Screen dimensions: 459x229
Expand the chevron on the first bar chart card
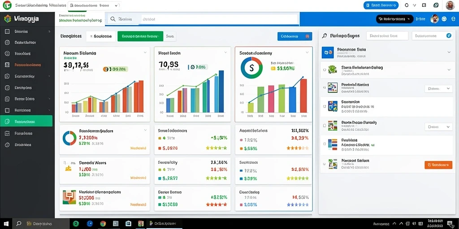pos(145,53)
